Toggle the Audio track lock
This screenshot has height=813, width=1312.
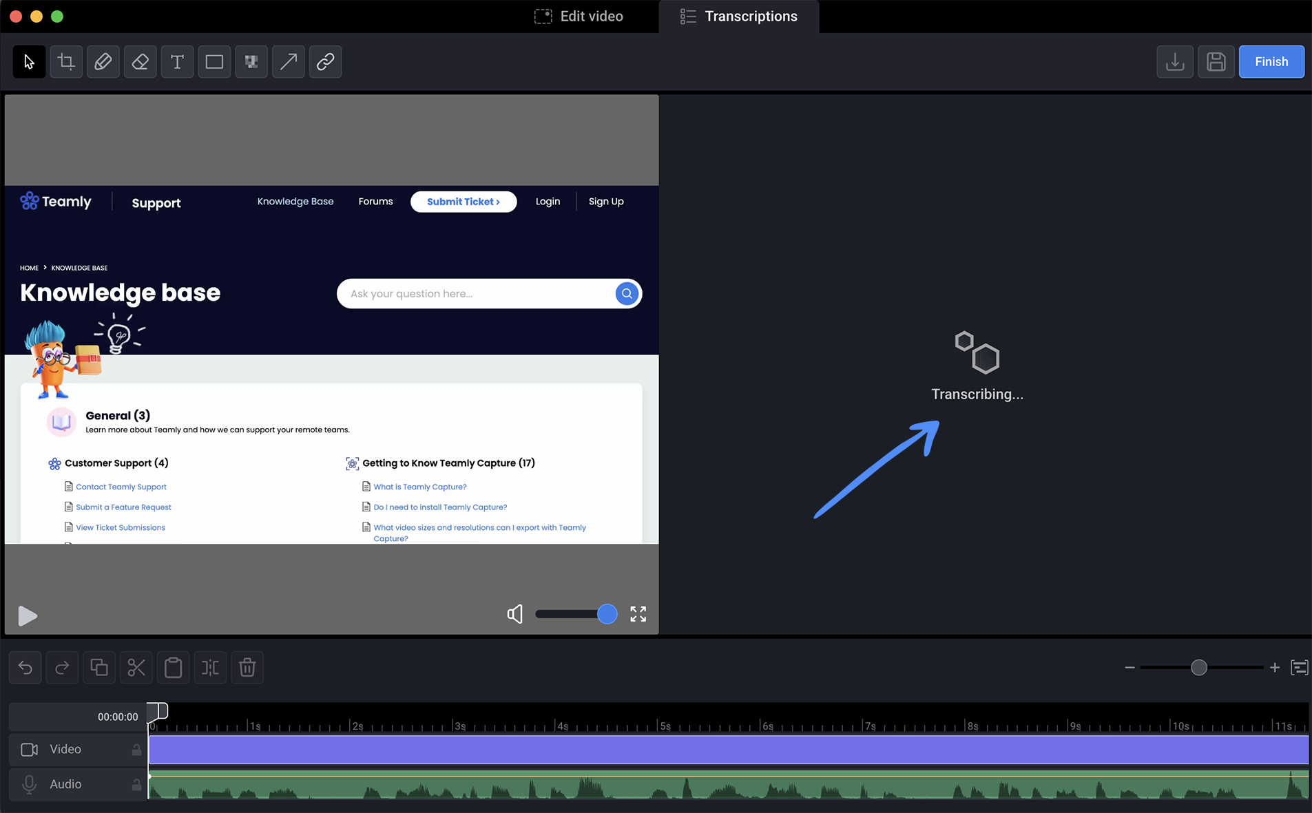[136, 785]
